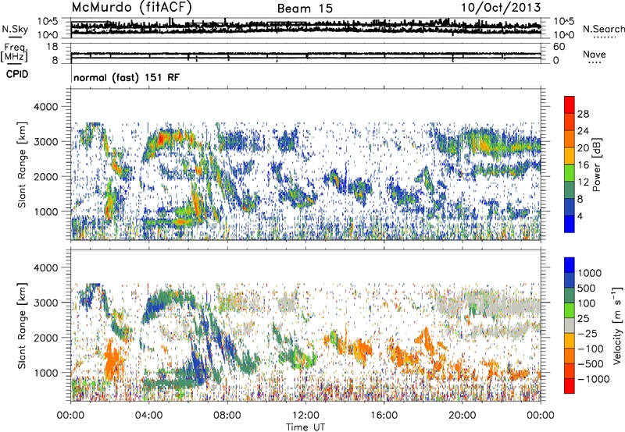Click the red high-power patch near 3000 km at 04:30
The image size is (625, 432).
(x=162, y=139)
